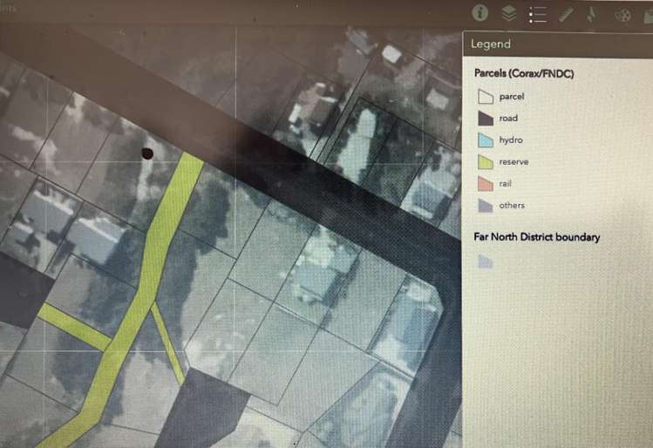This screenshot has width=653, height=448.
Task: Click the grey-purple others legend swatch
Action: coord(485,207)
